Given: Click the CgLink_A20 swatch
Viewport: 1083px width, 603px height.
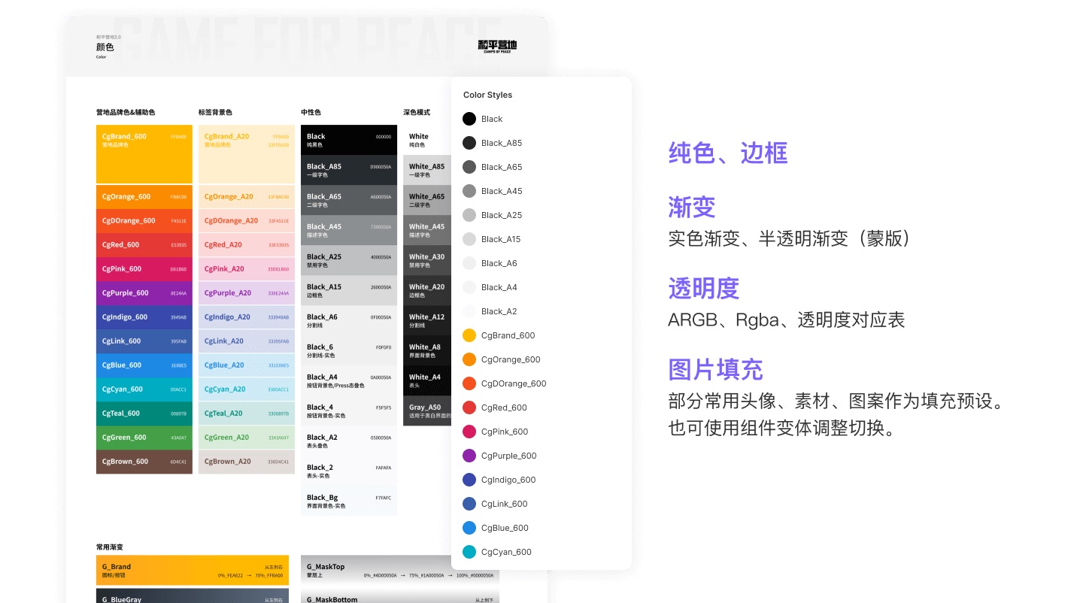Looking at the screenshot, I should pos(247,341).
